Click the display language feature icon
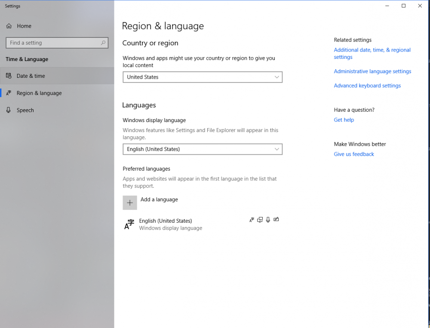 [x=252, y=220]
